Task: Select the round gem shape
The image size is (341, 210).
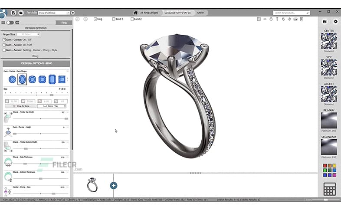Action: 12,79
